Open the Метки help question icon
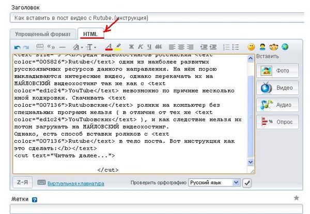Screen dimensions: 310x214 (x=35, y=200)
